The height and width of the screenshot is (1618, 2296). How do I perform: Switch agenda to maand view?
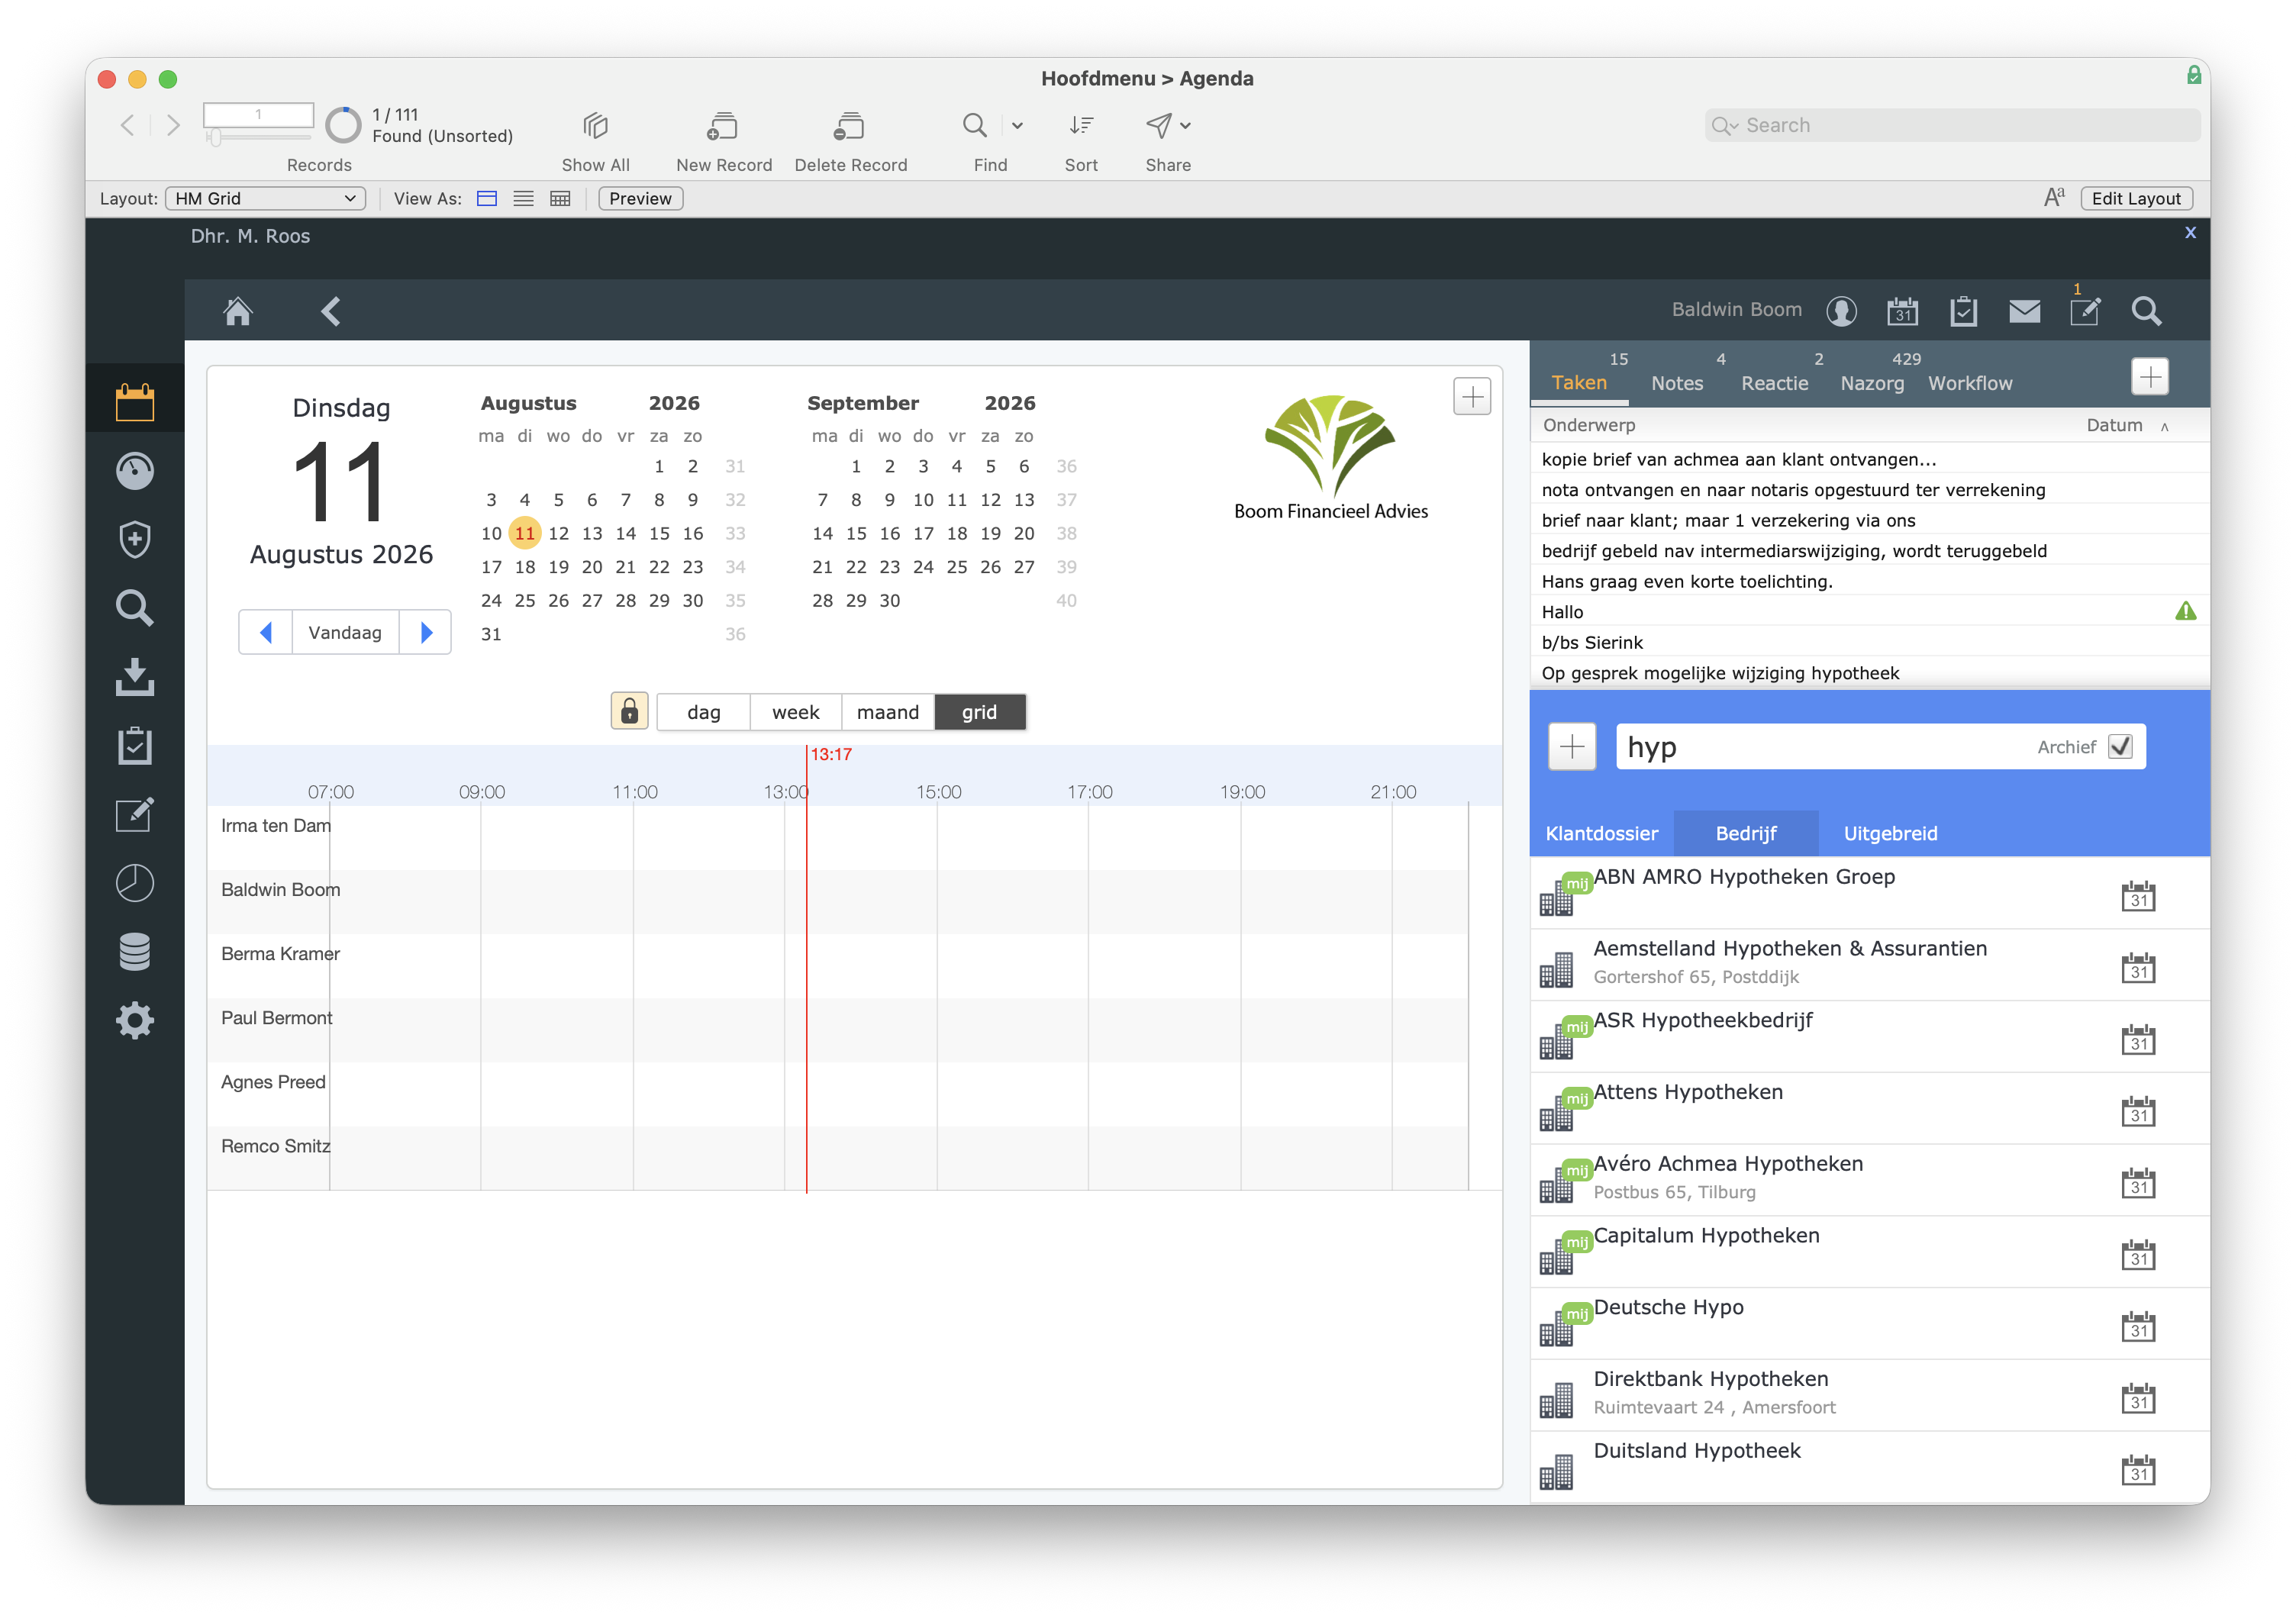pyautogui.click(x=888, y=712)
